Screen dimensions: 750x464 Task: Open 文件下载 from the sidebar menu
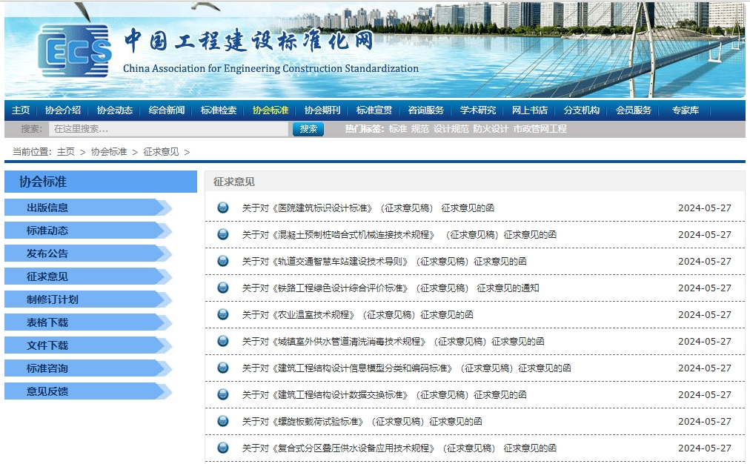pos(47,345)
